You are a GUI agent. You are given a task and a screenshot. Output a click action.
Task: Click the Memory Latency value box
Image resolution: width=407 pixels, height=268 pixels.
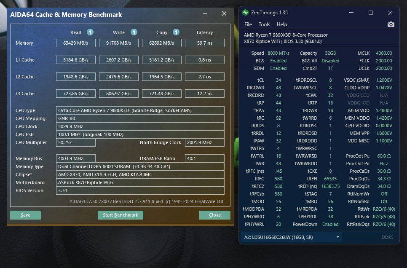(204, 43)
